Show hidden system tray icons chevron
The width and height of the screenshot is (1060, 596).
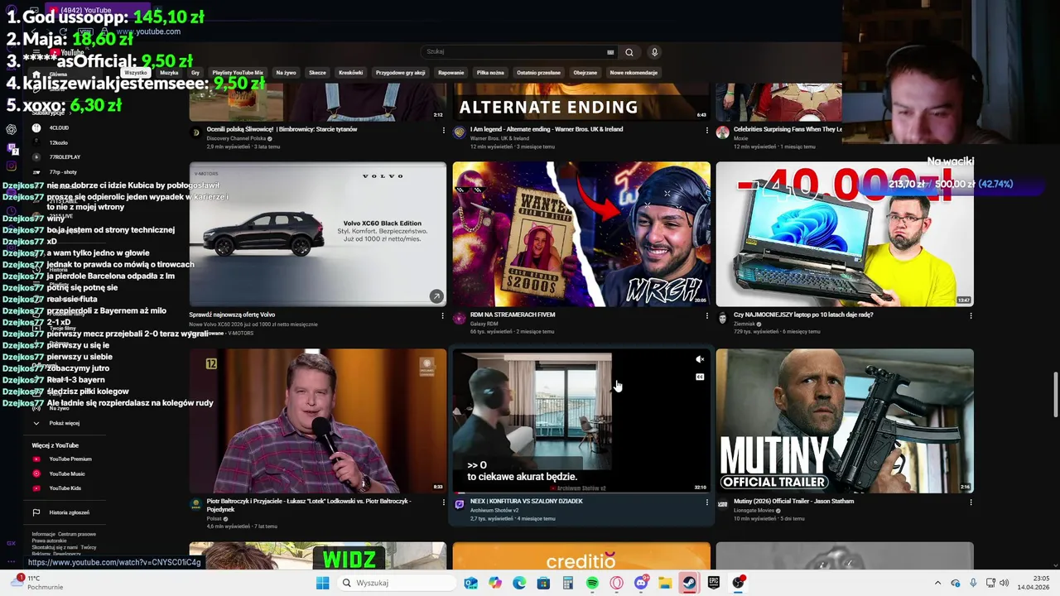pos(937,583)
